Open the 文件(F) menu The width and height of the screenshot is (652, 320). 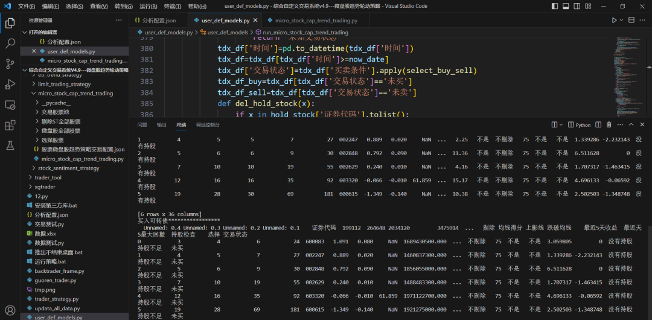coord(27,6)
